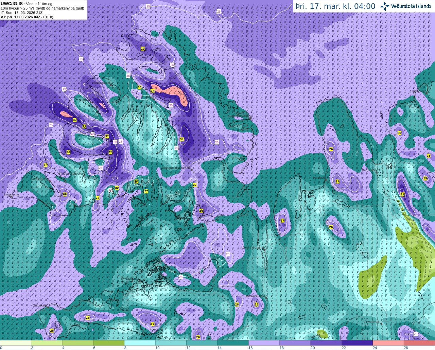Click the Veðurstofa Íslands name text
435x350 pixels.
click(x=411, y=6)
